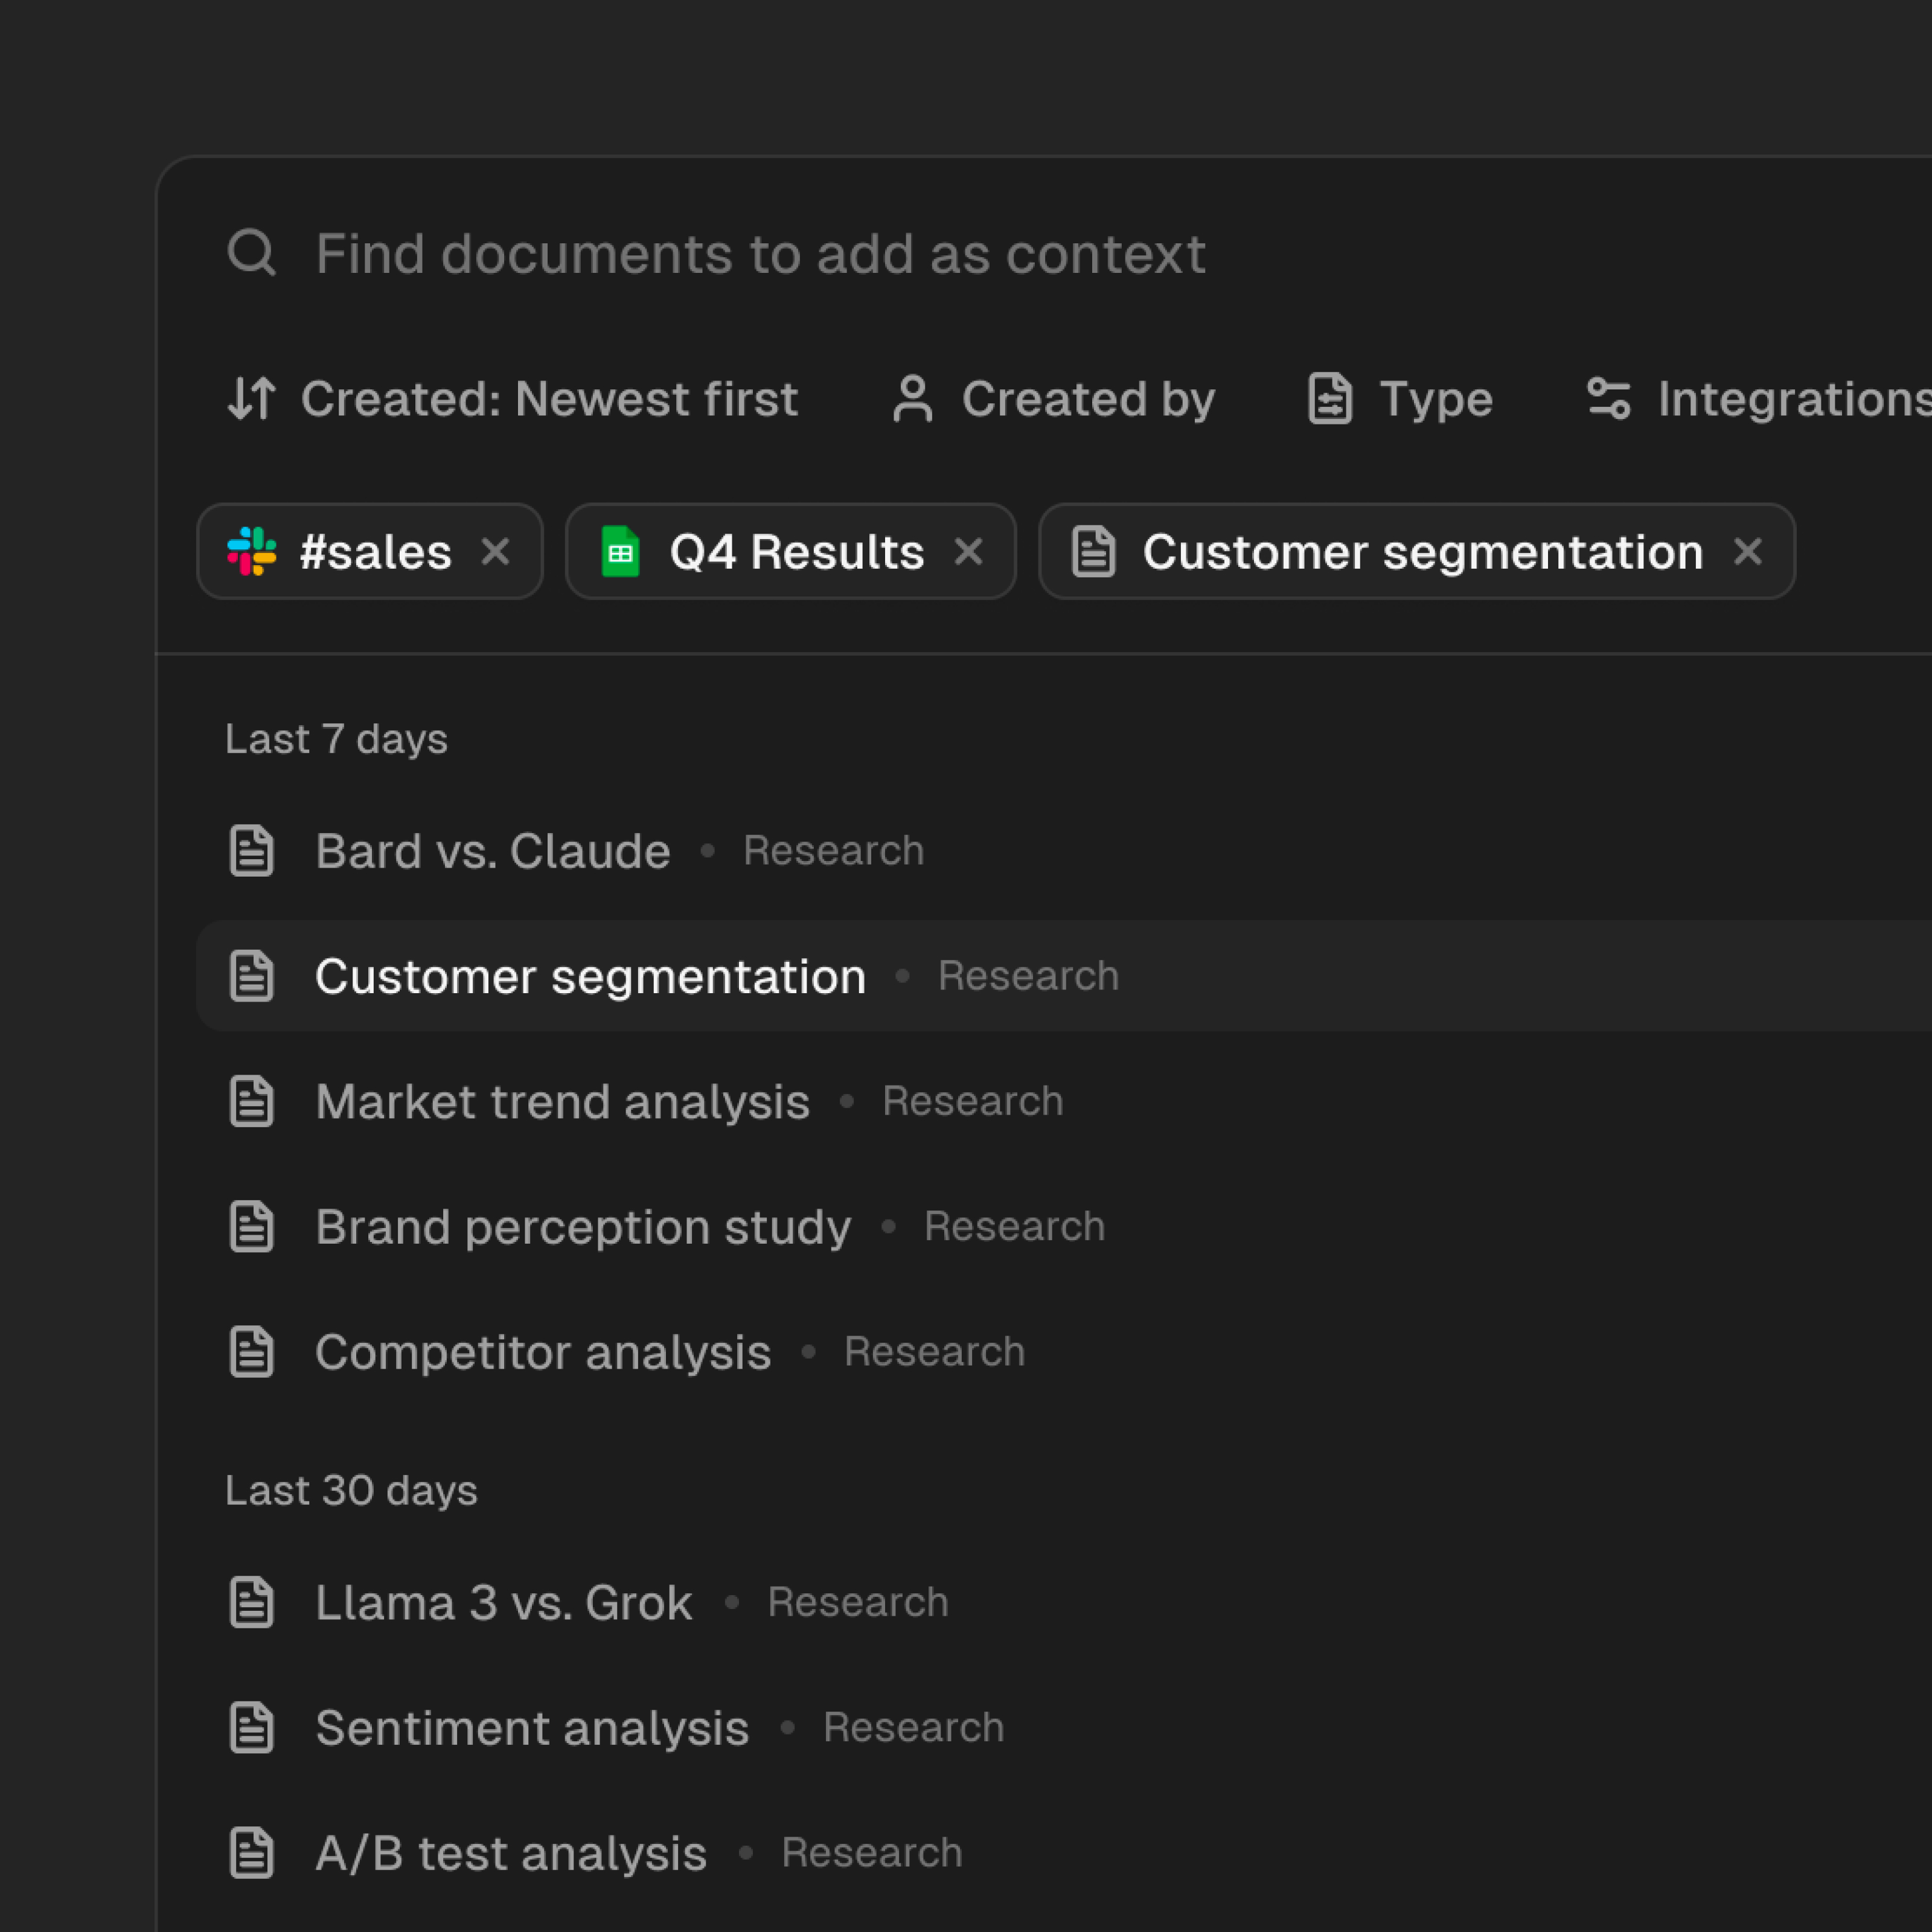Viewport: 1932px width, 1932px height.
Task: Choose the Sentiment analysis document
Action: (532, 1728)
